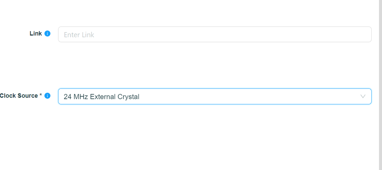Click the Enter Link placeholder text

(79, 34)
